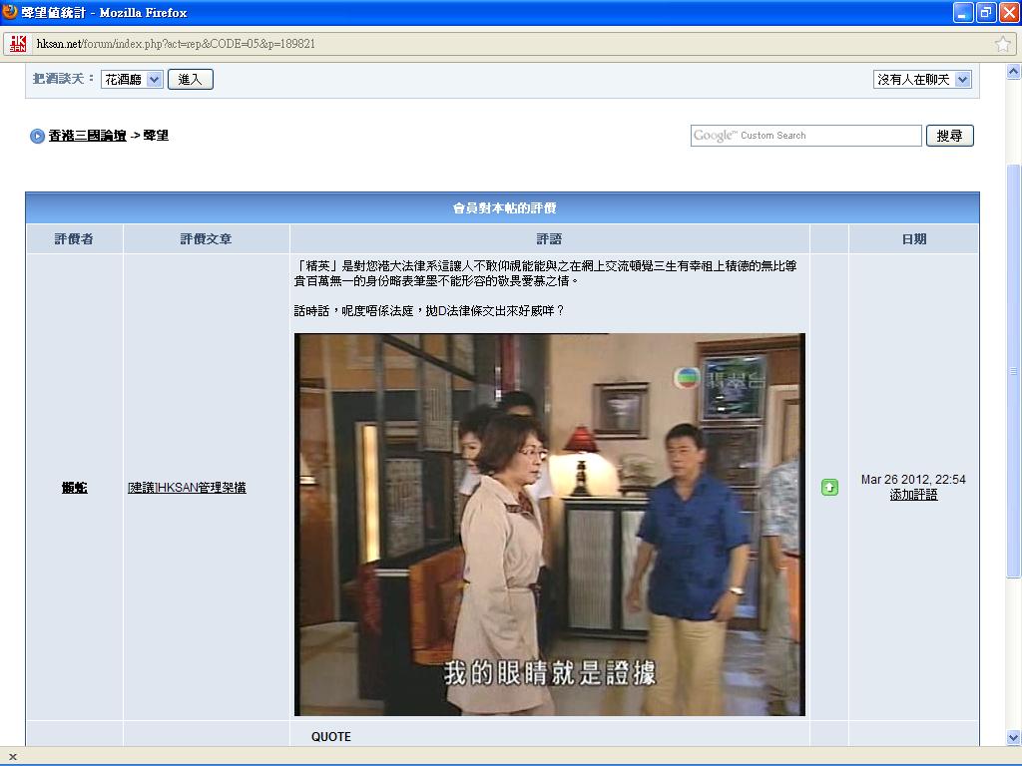Viewport: 1022px width, 766px height.
Task: Minimize the Firefox window
Action: [963, 12]
